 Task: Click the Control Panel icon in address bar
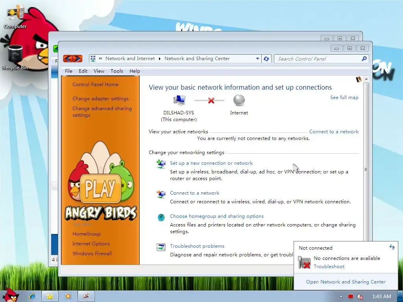click(93, 59)
